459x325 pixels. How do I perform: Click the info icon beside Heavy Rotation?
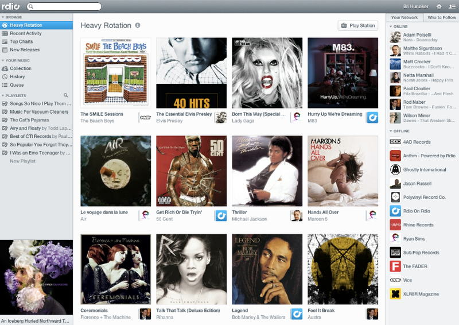pos(137,25)
